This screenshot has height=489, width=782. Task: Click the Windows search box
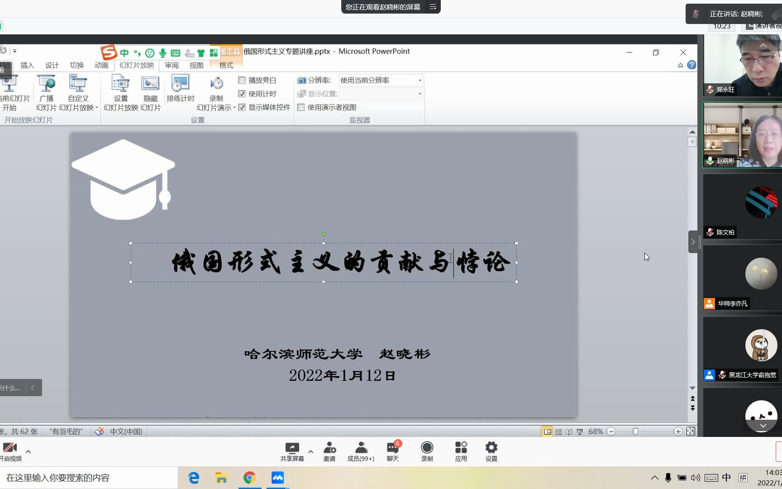[89, 478]
